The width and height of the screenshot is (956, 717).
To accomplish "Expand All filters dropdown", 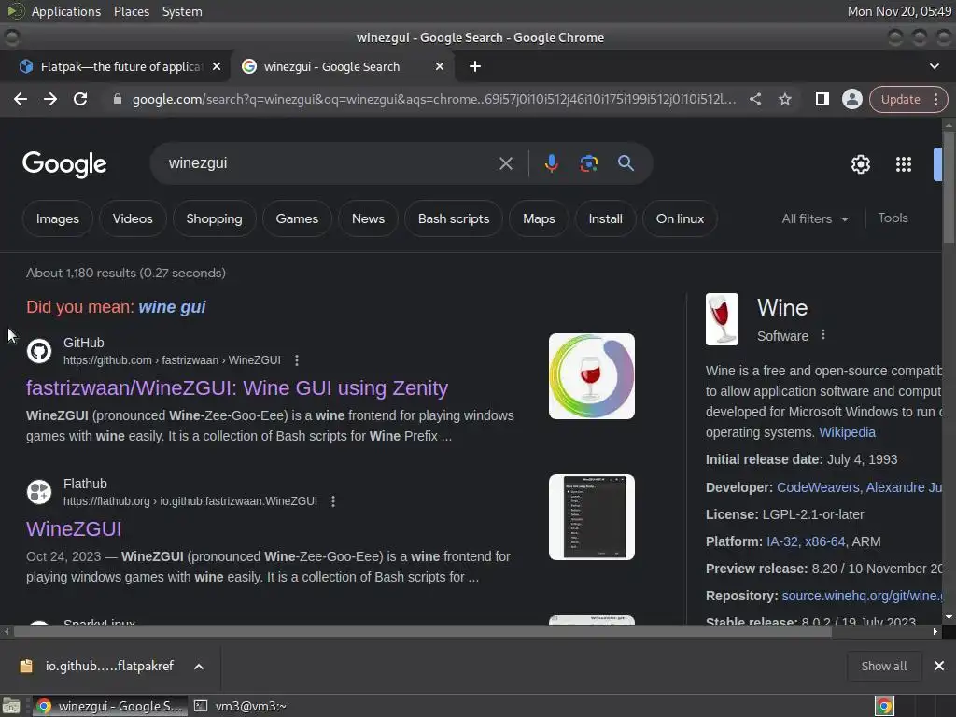I will (815, 218).
